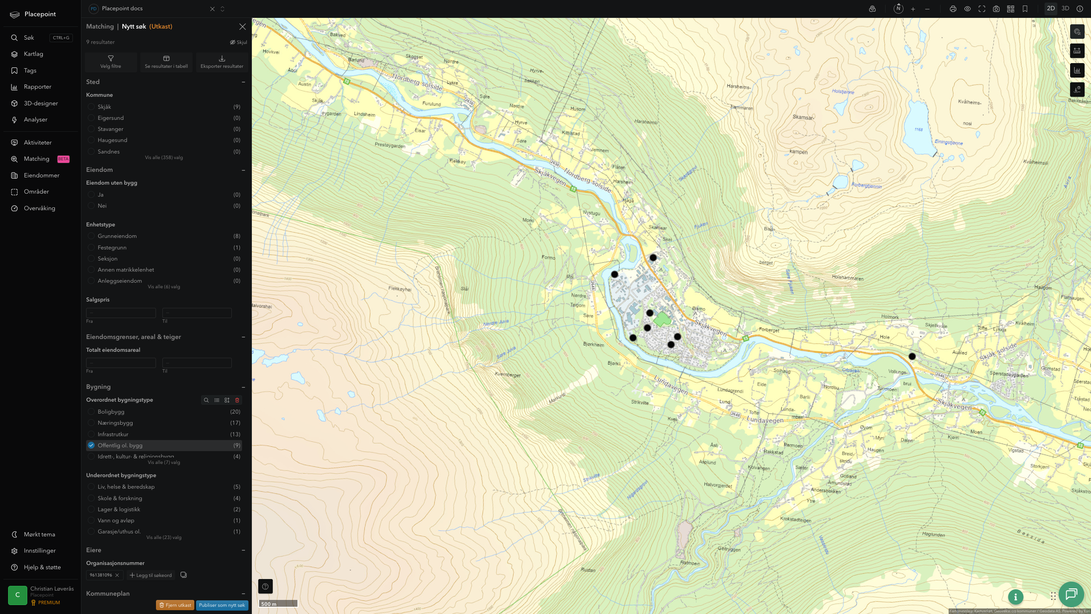Clear Overordnet bygningstype with red trash icon
Screen dimensions: 1091x614
pos(237,400)
